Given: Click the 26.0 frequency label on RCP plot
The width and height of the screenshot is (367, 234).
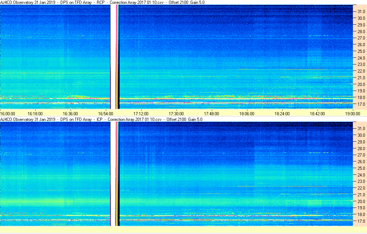Looking at the screenshot, I should pos(361,45).
